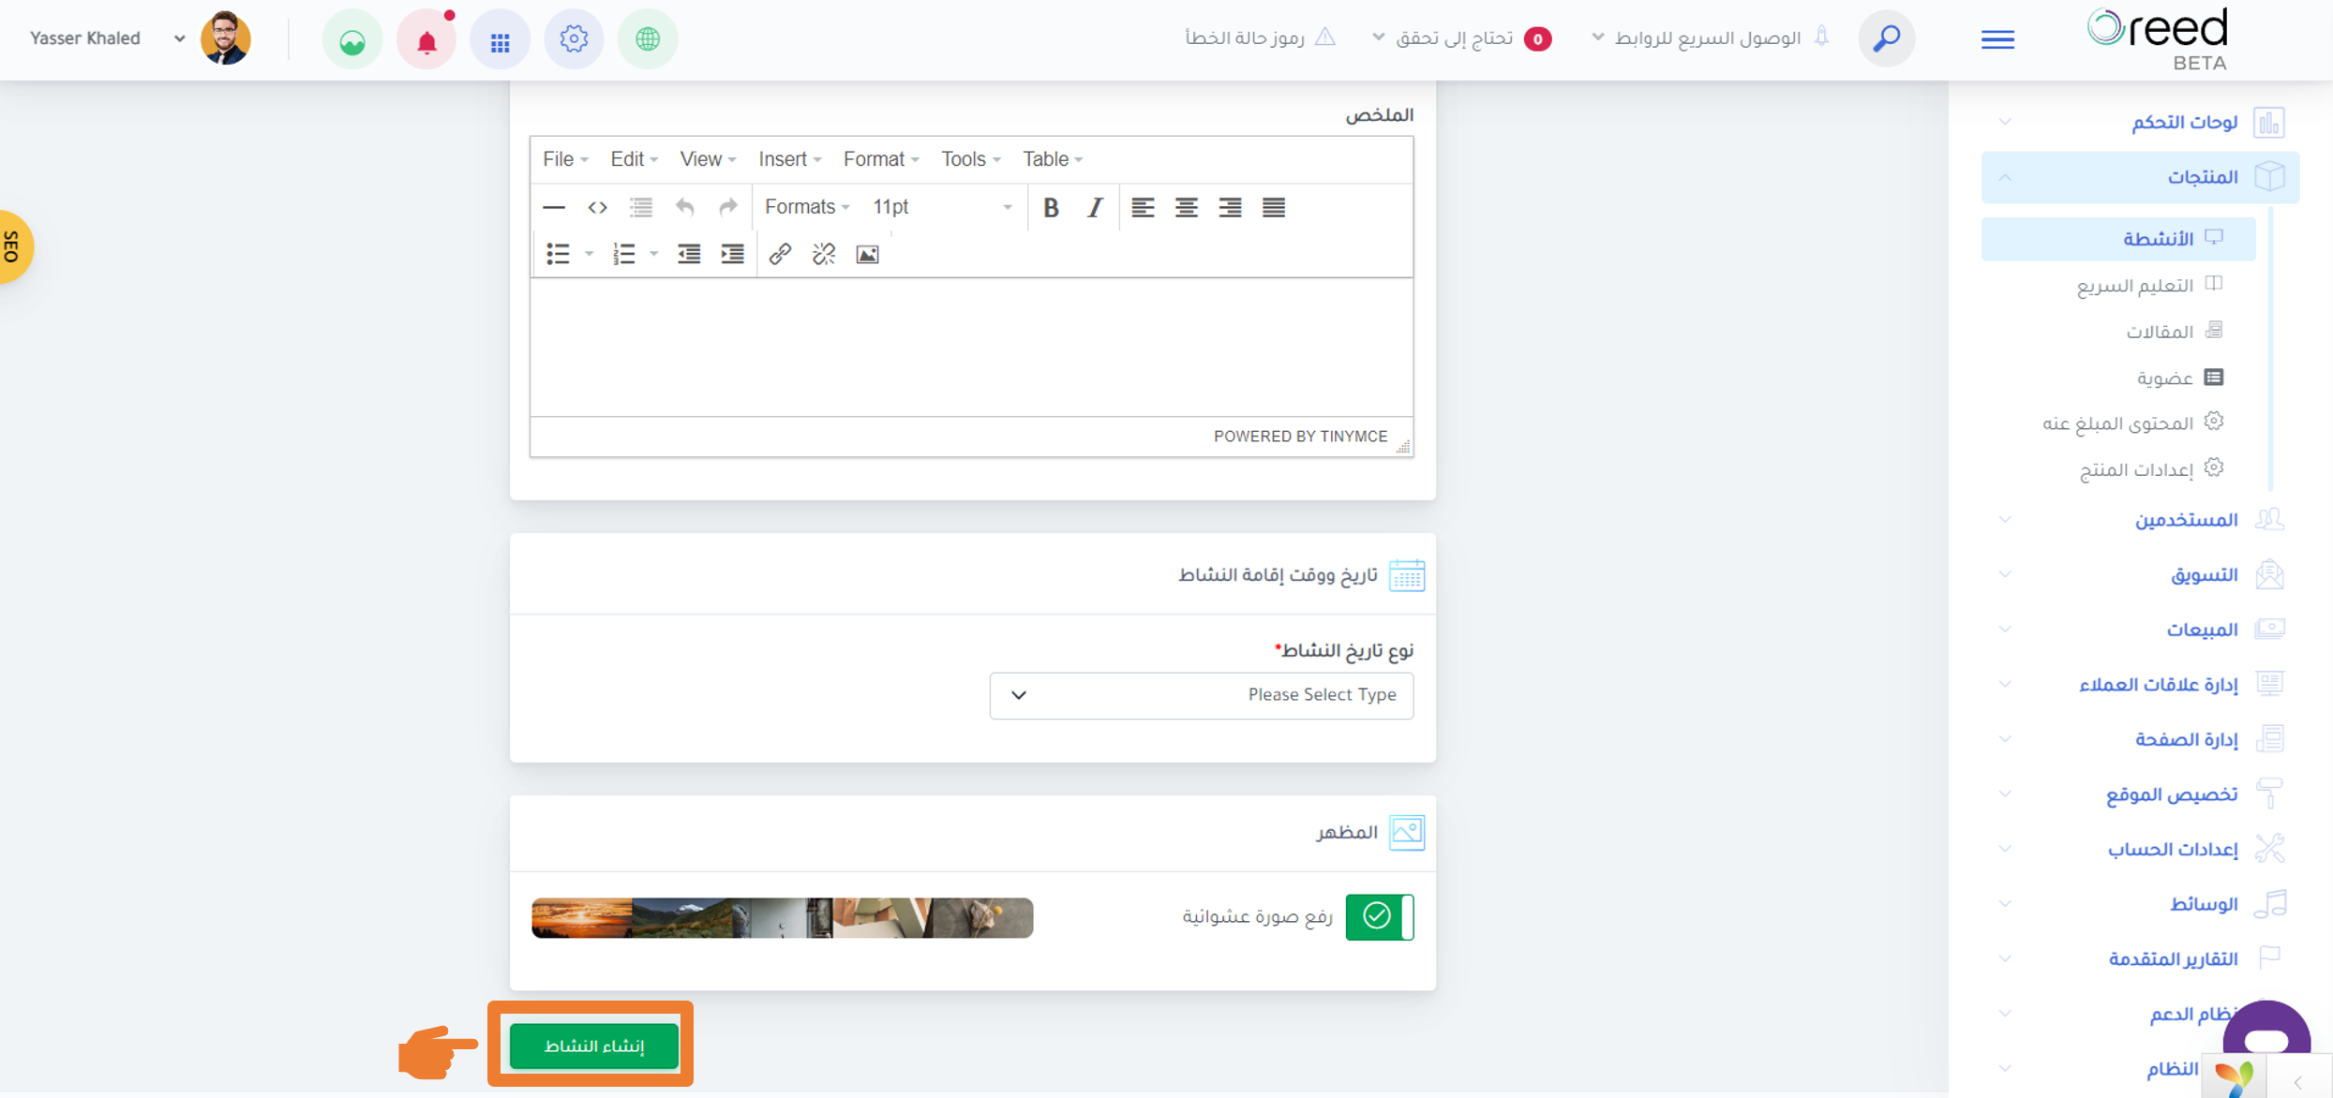Open the 11pt font size dropdown
This screenshot has height=1098, width=2333.
click(941, 207)
